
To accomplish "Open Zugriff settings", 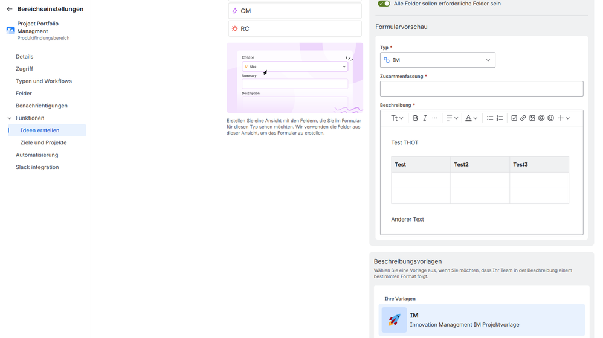I will point(24,69).
